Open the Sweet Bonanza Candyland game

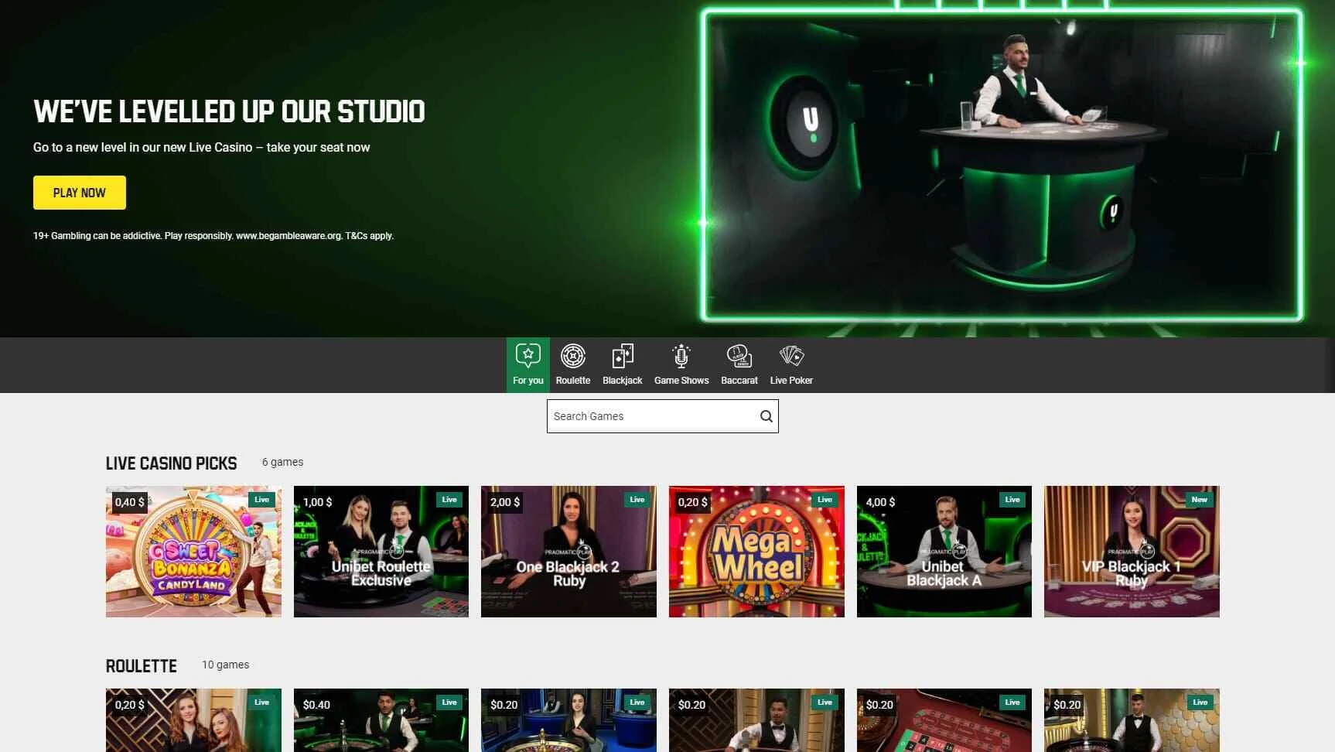[x=193, y=552]
